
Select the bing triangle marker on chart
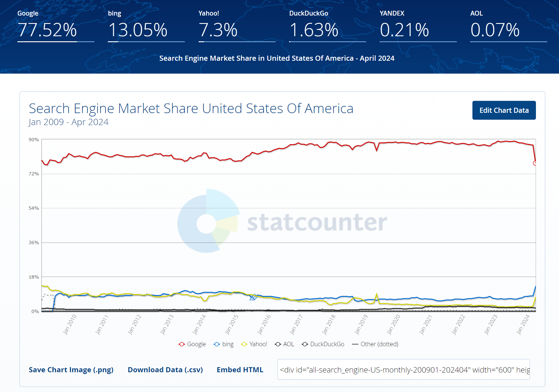click(252, 298)
